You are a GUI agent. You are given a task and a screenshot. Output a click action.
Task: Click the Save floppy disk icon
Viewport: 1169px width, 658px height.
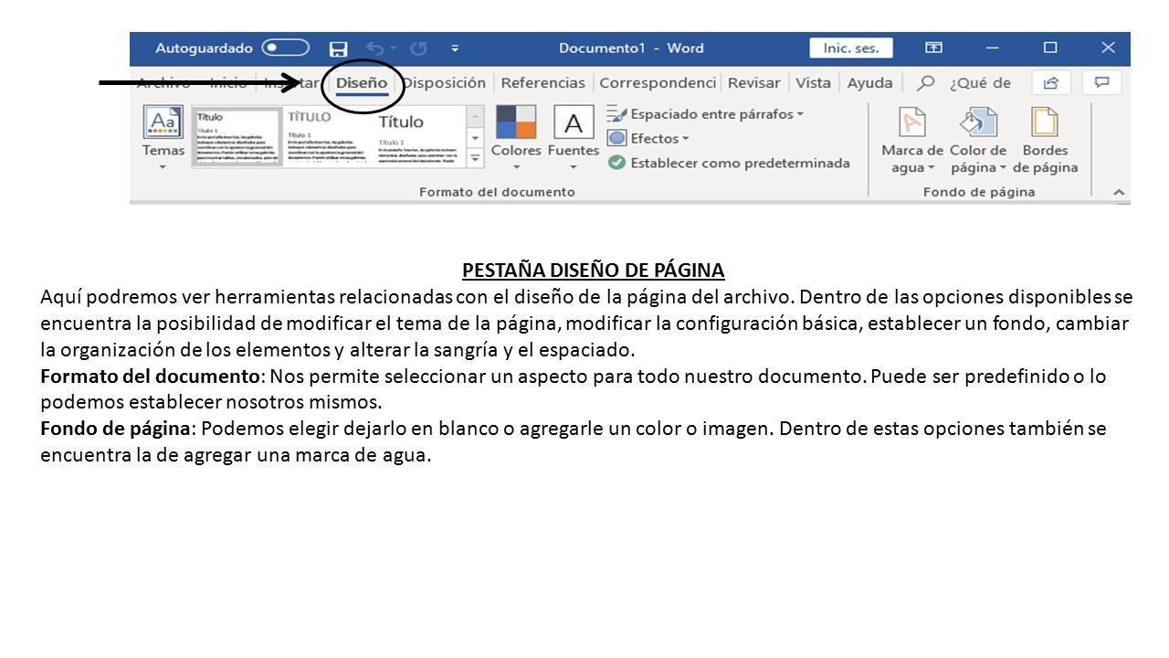(x=339, y=48)
